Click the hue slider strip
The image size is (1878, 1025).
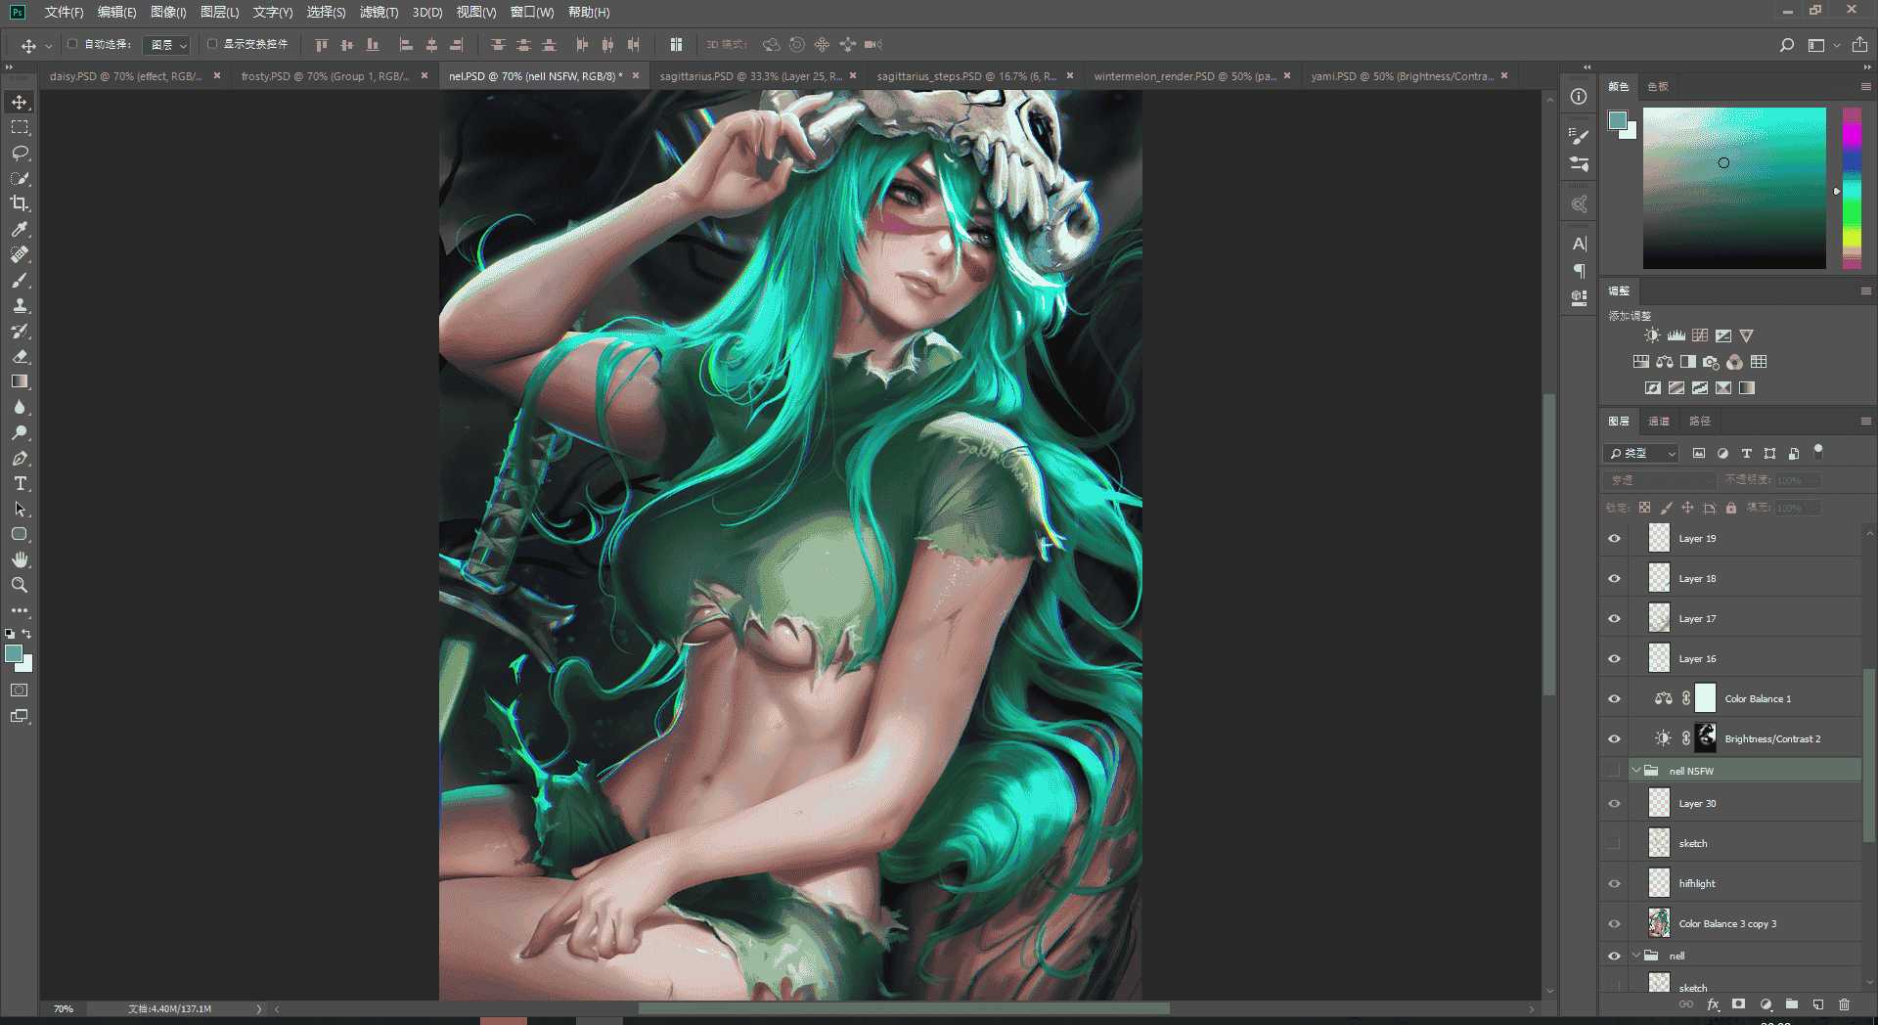(1852, 188)
